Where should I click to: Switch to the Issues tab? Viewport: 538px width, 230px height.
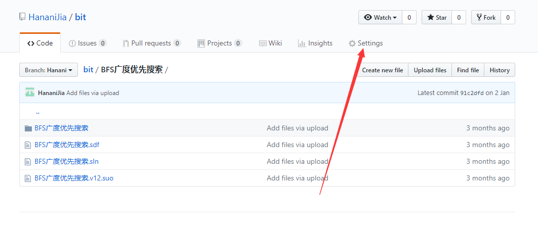coord(88,43)
